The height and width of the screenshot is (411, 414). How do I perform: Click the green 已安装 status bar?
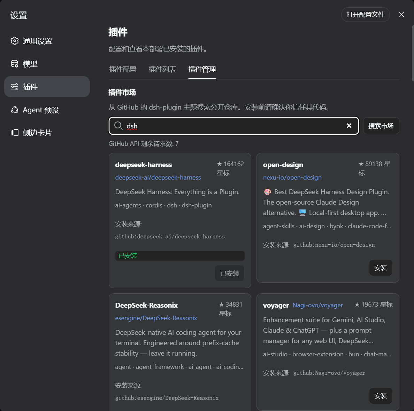pos(180,256)
